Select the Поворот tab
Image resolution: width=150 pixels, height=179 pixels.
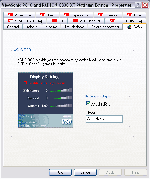click(108, 15)
